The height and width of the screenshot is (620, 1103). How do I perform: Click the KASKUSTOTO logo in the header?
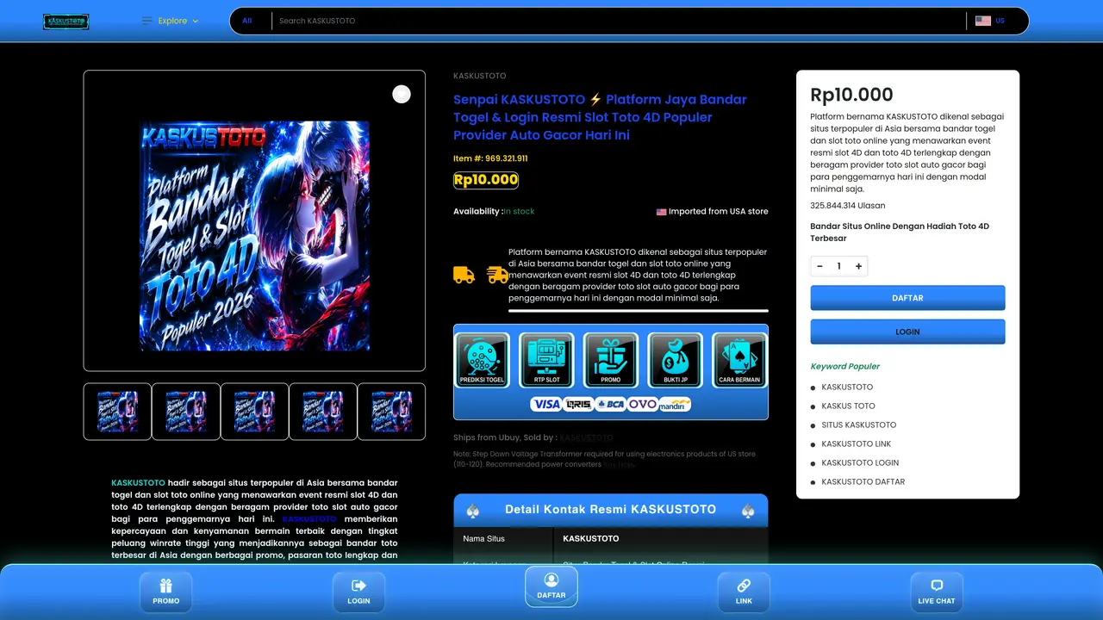tap(66, 21)
